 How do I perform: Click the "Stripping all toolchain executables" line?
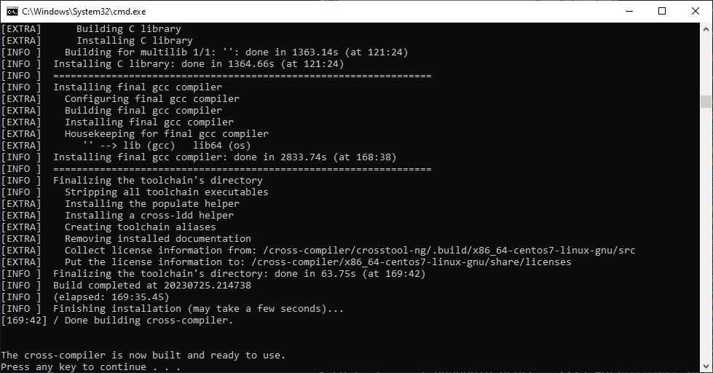(166, 192)
